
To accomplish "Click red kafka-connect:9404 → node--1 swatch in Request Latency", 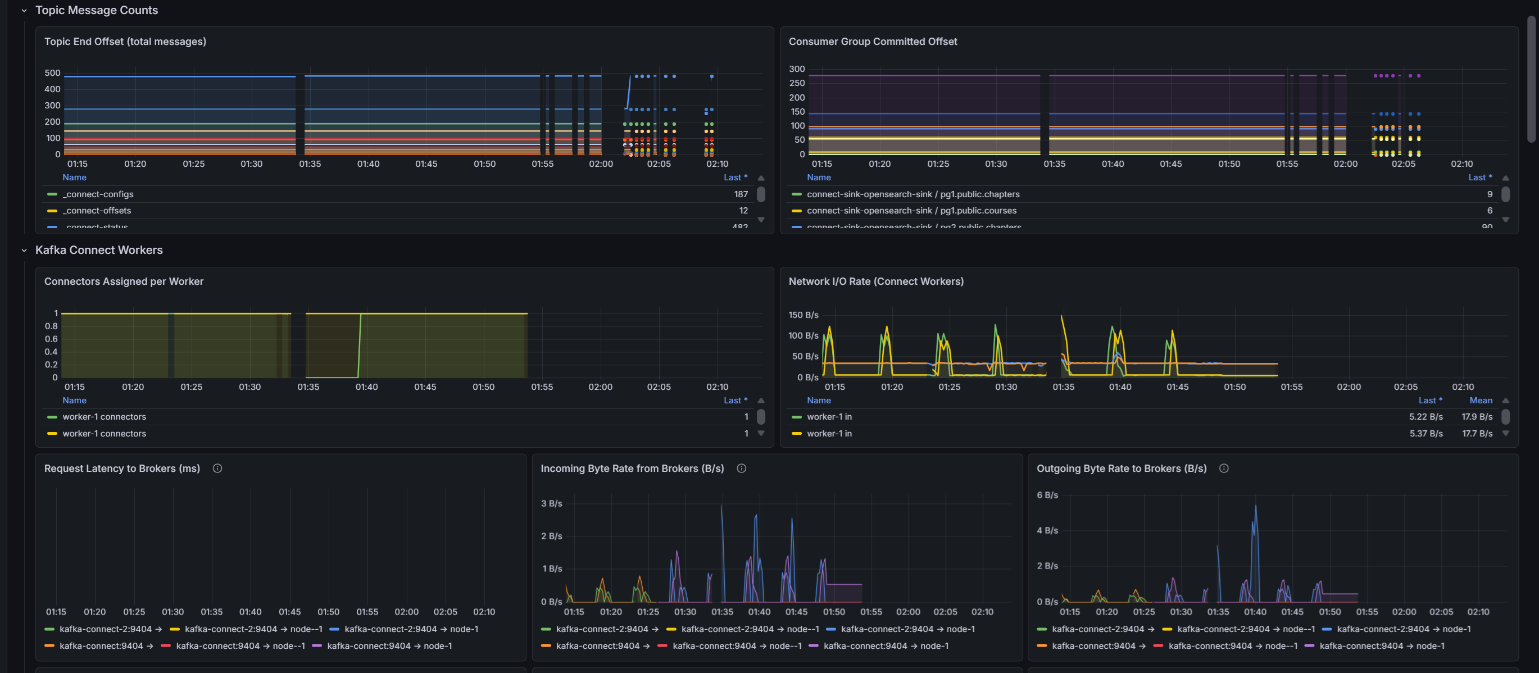I will (166, 646).
